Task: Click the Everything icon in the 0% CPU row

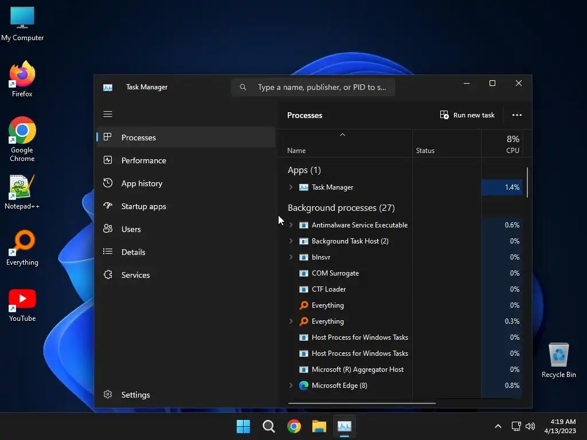Action: 304,305
